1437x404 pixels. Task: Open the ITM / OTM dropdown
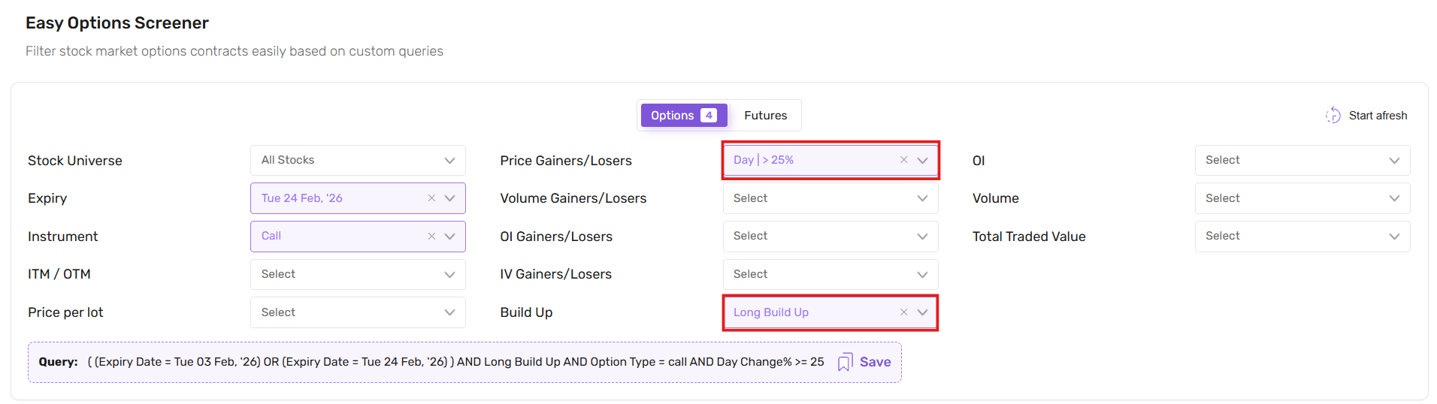click(x=357, y=274)
